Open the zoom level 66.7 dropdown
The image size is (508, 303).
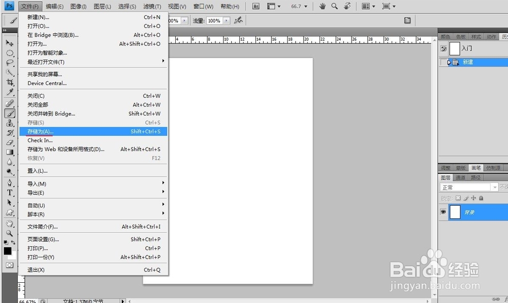pyautogui.click(x=305, y=7)
